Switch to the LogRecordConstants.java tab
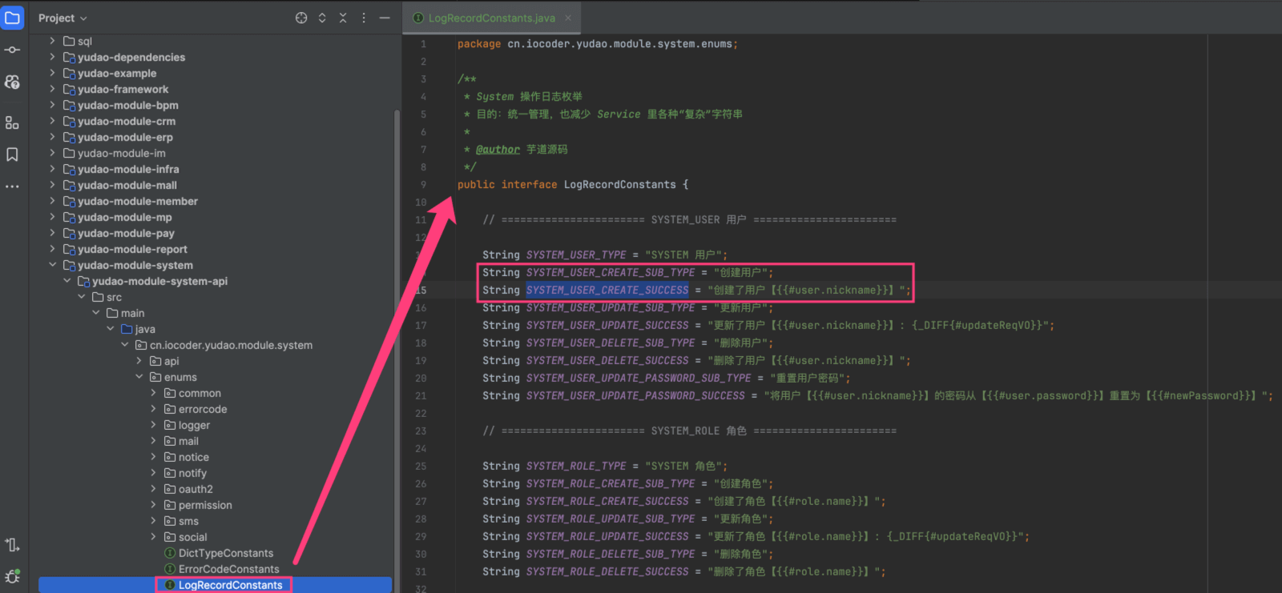The width and height of the screenshot is (1282, 593). 490,18
